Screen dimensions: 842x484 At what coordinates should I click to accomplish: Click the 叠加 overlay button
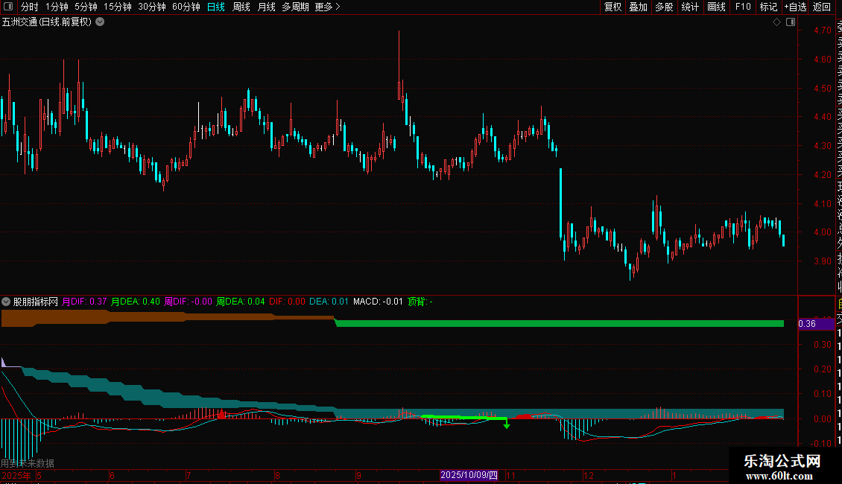pos(639,7)
